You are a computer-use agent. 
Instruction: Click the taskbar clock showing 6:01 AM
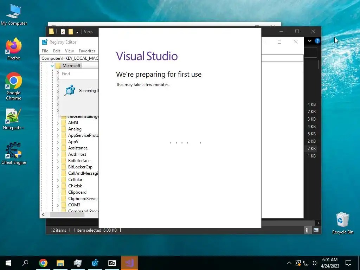[330, 263]
